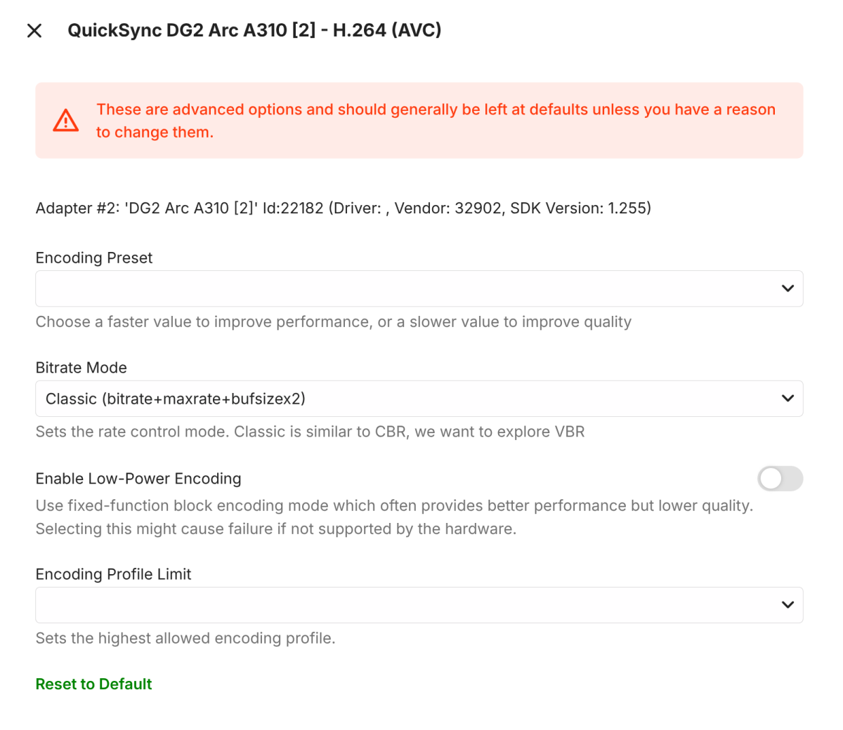Click the Bitrate Mode label

click(81, 368)
